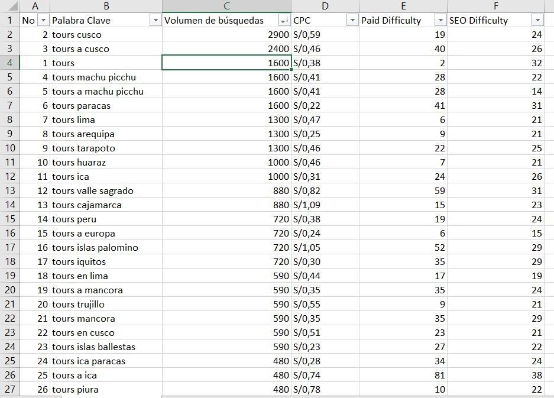This screenshot has width=554, height=398.
Task: Click CPC cell 'S/0,59'
Action: click(325, 35)
